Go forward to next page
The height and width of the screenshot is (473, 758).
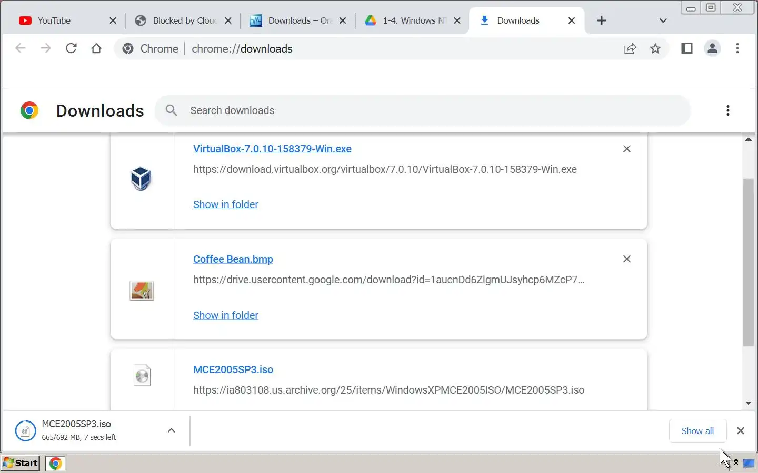46,48
